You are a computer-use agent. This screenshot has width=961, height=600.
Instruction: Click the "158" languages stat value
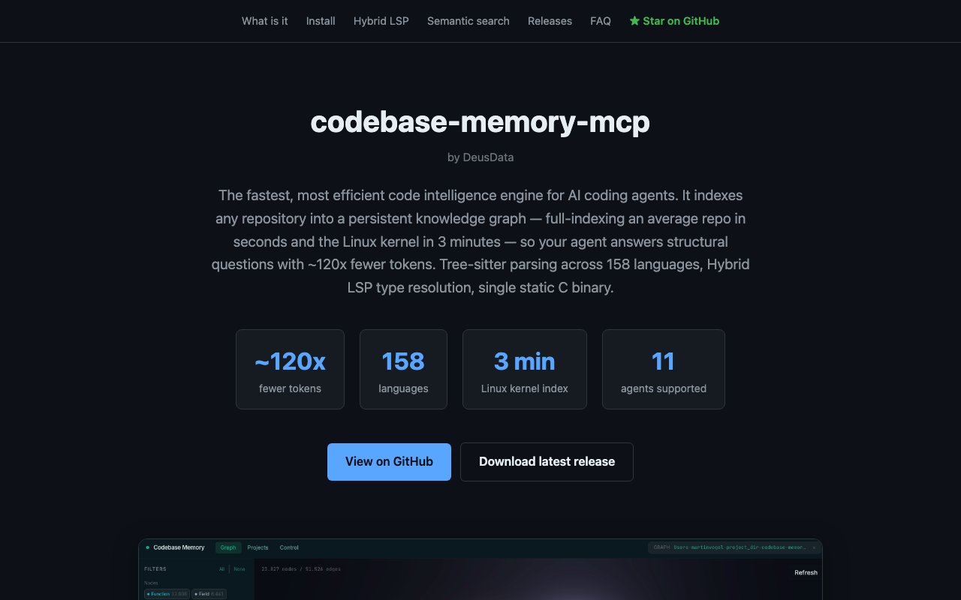[x=403, y=361]
